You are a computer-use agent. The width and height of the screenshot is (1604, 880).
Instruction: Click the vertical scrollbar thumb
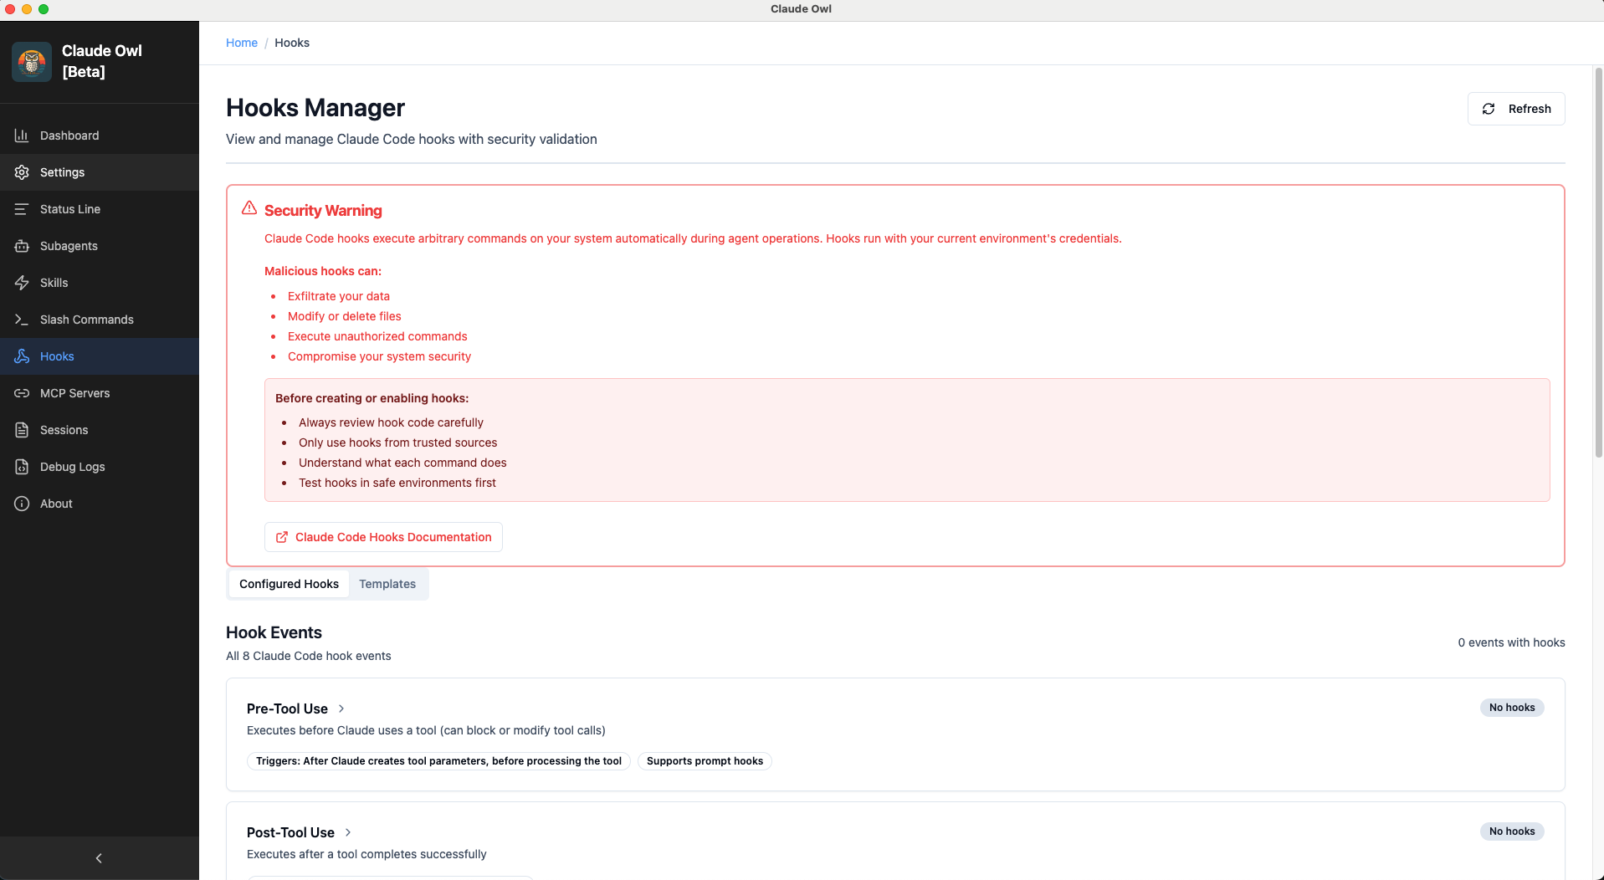[x=1598, y=262]
